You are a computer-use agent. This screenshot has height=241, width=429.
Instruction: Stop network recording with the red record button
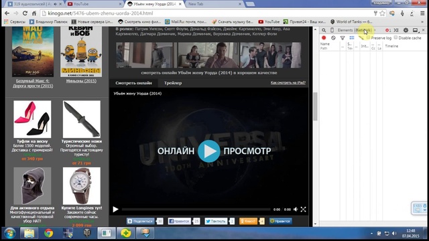[x=324, y=38]
